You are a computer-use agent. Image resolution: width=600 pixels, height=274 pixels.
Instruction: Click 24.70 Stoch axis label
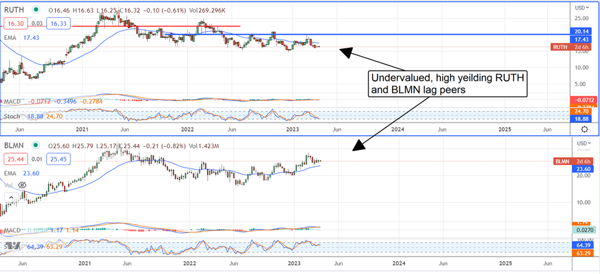pos(581,111)
